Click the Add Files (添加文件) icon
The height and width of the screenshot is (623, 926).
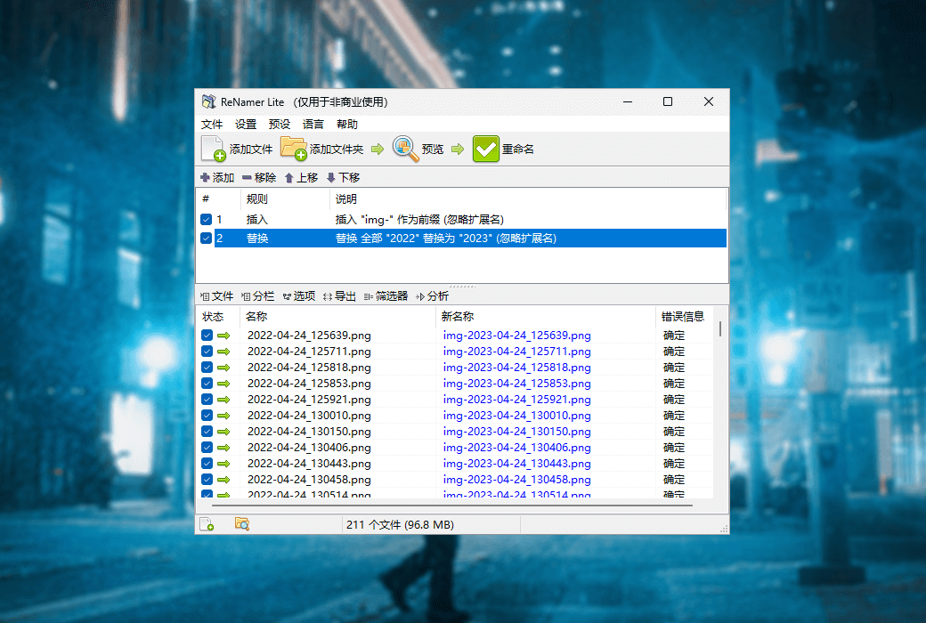point(214,149)
